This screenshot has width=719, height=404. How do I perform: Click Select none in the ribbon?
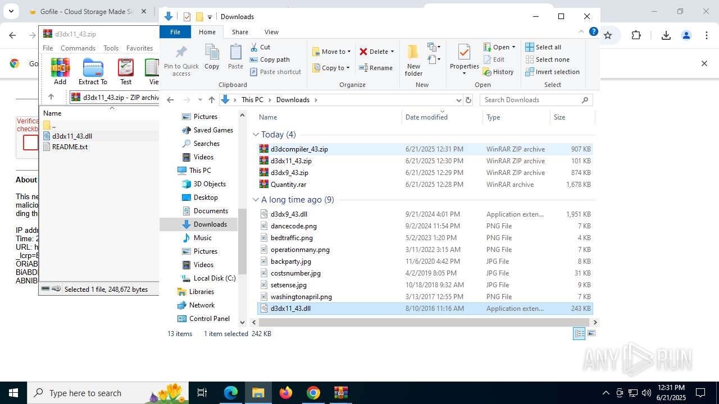click(x=548, y=59)
